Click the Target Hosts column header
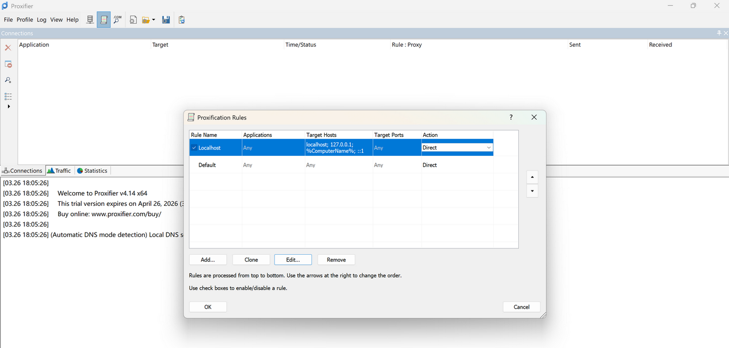Image resolution: width=729 pixels, height=348 pixels. pos(321,135)
